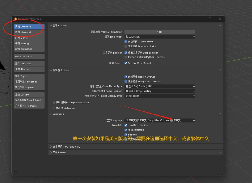Open the hamburger menu at the bottom left
Screen dimensions: 252x183
pyautogui.click(x=16, y=172)
